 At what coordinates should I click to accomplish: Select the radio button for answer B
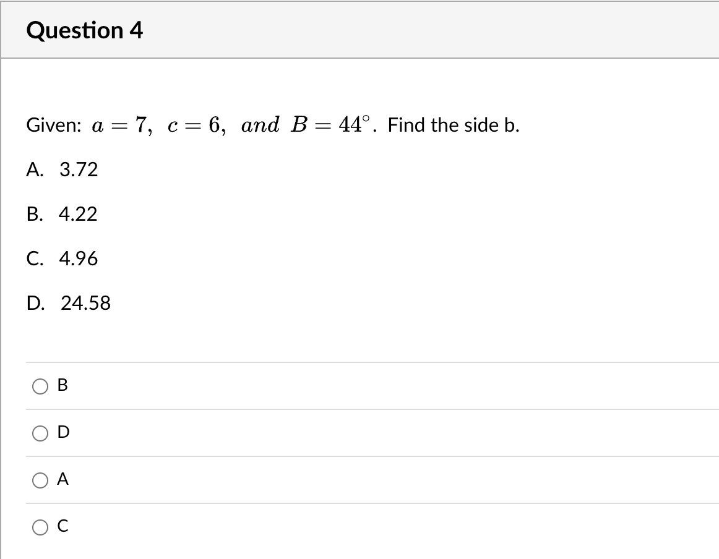click(40, 386)
